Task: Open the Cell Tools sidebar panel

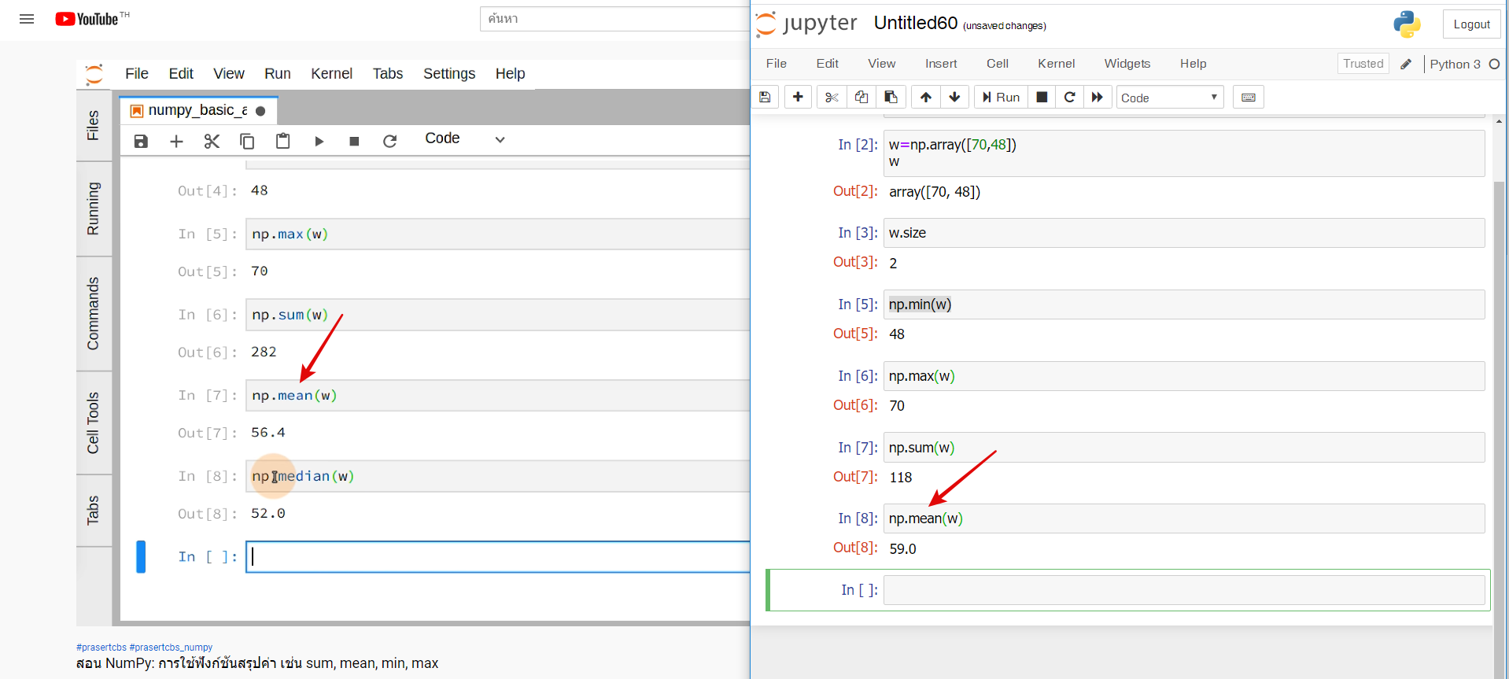Action: [94, 423]
